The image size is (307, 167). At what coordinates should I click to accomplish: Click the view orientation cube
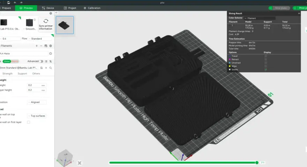point(66,157)
